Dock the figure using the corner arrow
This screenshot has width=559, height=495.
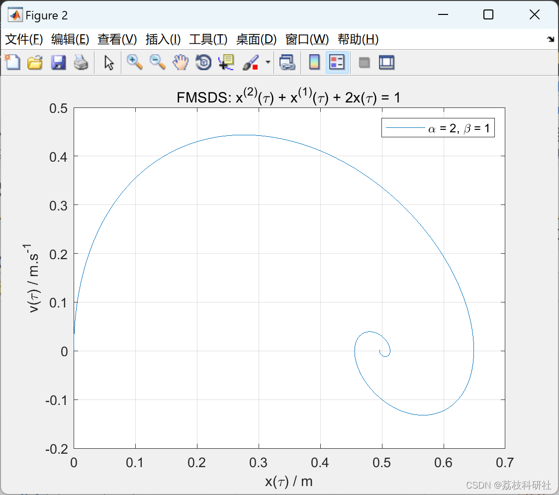point(551,39)
